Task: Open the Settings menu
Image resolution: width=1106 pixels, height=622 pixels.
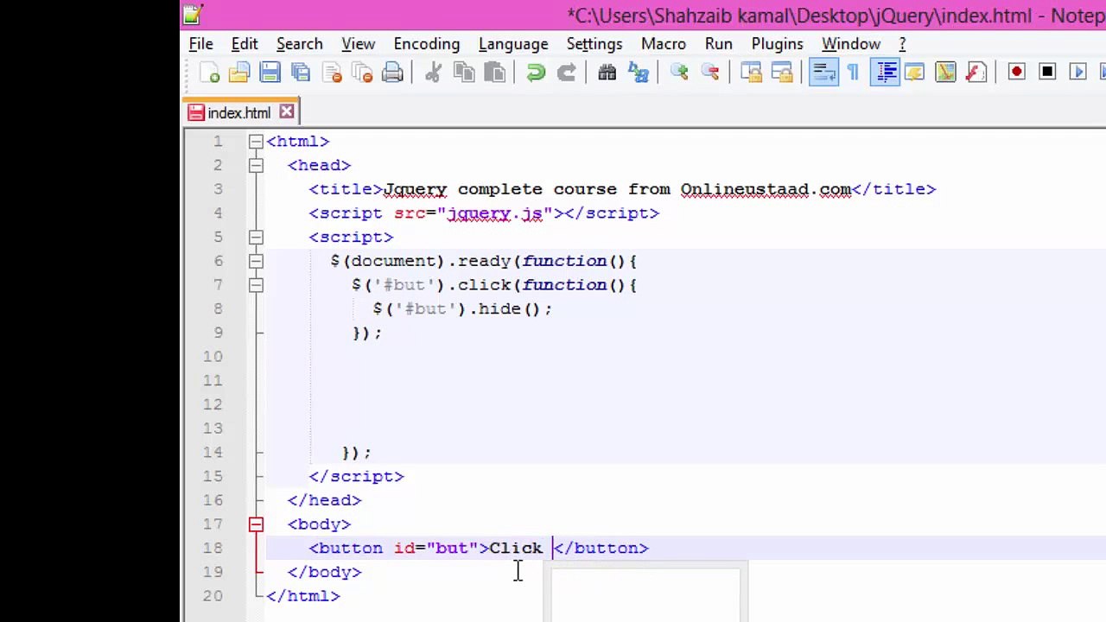Action: click(594, 44)
